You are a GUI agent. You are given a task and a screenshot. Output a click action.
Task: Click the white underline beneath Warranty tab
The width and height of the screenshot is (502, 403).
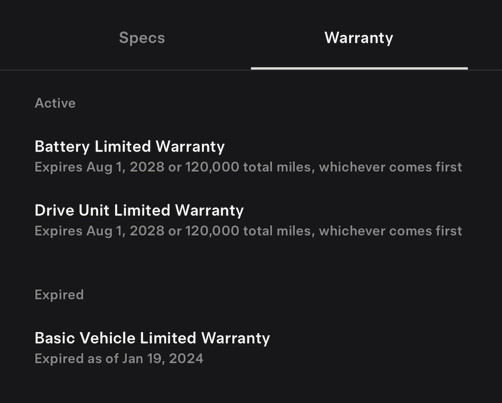(359, 68)
